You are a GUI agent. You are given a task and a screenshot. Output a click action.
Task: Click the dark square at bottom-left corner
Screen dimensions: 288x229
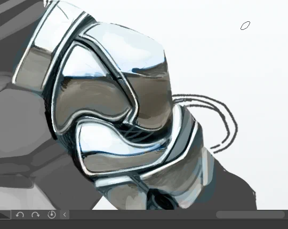(x=5, y=215)
